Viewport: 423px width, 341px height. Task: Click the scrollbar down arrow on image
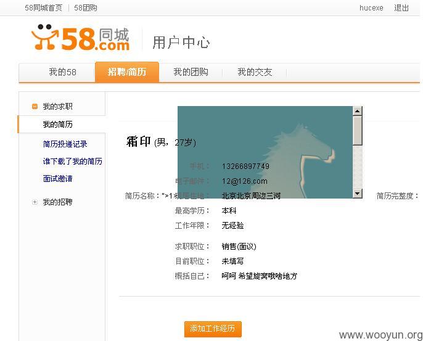tap(358, 193)
